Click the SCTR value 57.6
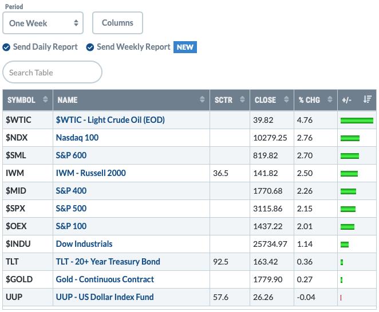 click(x=220, y=297)
